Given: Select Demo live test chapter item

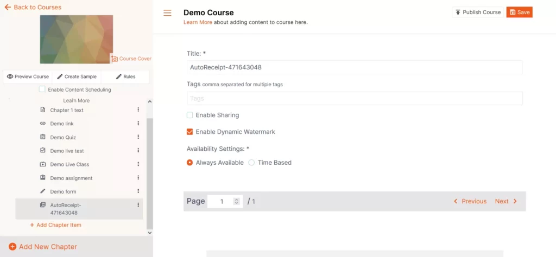Looking at the screenshot, I should 67,151.
